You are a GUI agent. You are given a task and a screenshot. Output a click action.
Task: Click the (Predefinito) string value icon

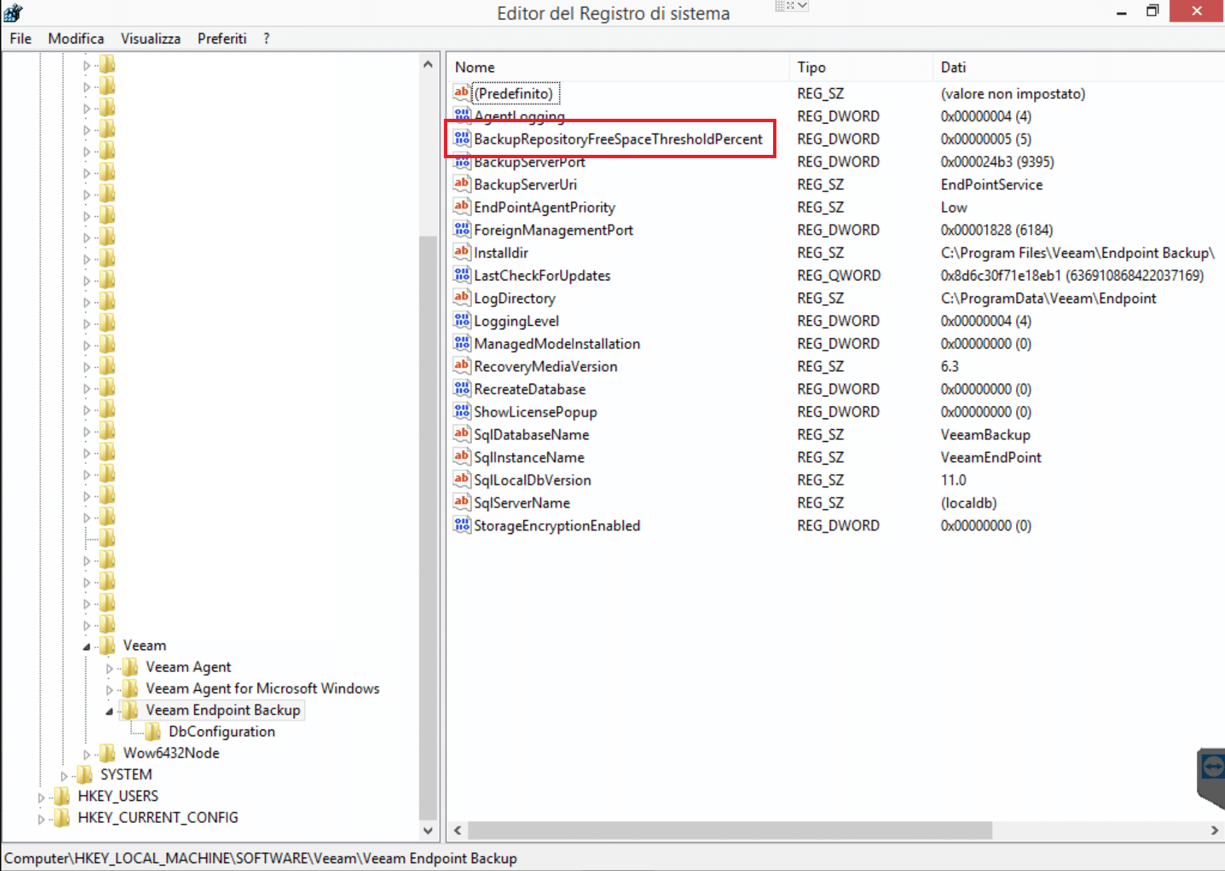tap(461, 93)
